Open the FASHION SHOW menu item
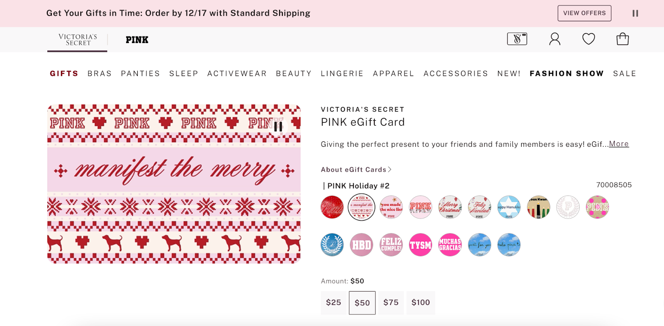 [x=566, y=73]
